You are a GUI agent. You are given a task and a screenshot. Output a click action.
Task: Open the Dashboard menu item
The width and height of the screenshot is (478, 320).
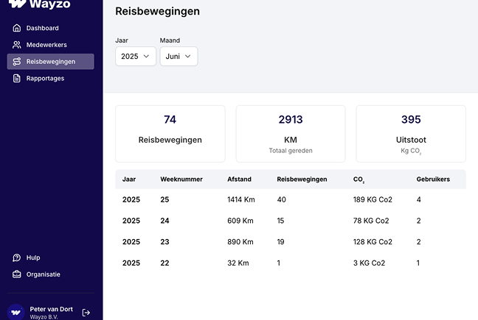[42, 28]
